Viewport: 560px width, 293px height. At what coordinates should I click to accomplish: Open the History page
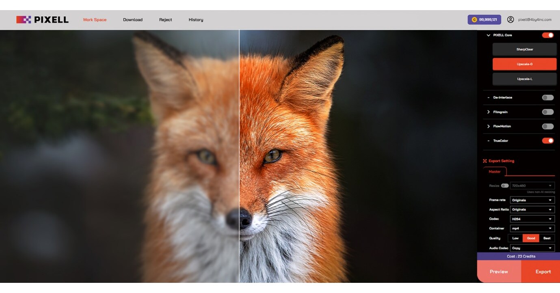click(x=196, y=20)
